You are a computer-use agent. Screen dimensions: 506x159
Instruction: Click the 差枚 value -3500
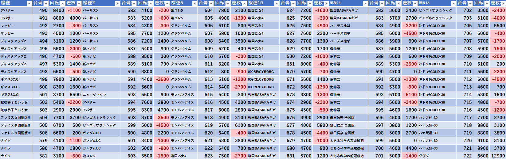162,118
